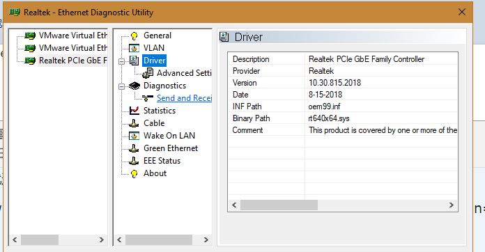Click the menu tree horizontal scrollbar thumb
The image size is (485, 252).
tap(159, 240)
